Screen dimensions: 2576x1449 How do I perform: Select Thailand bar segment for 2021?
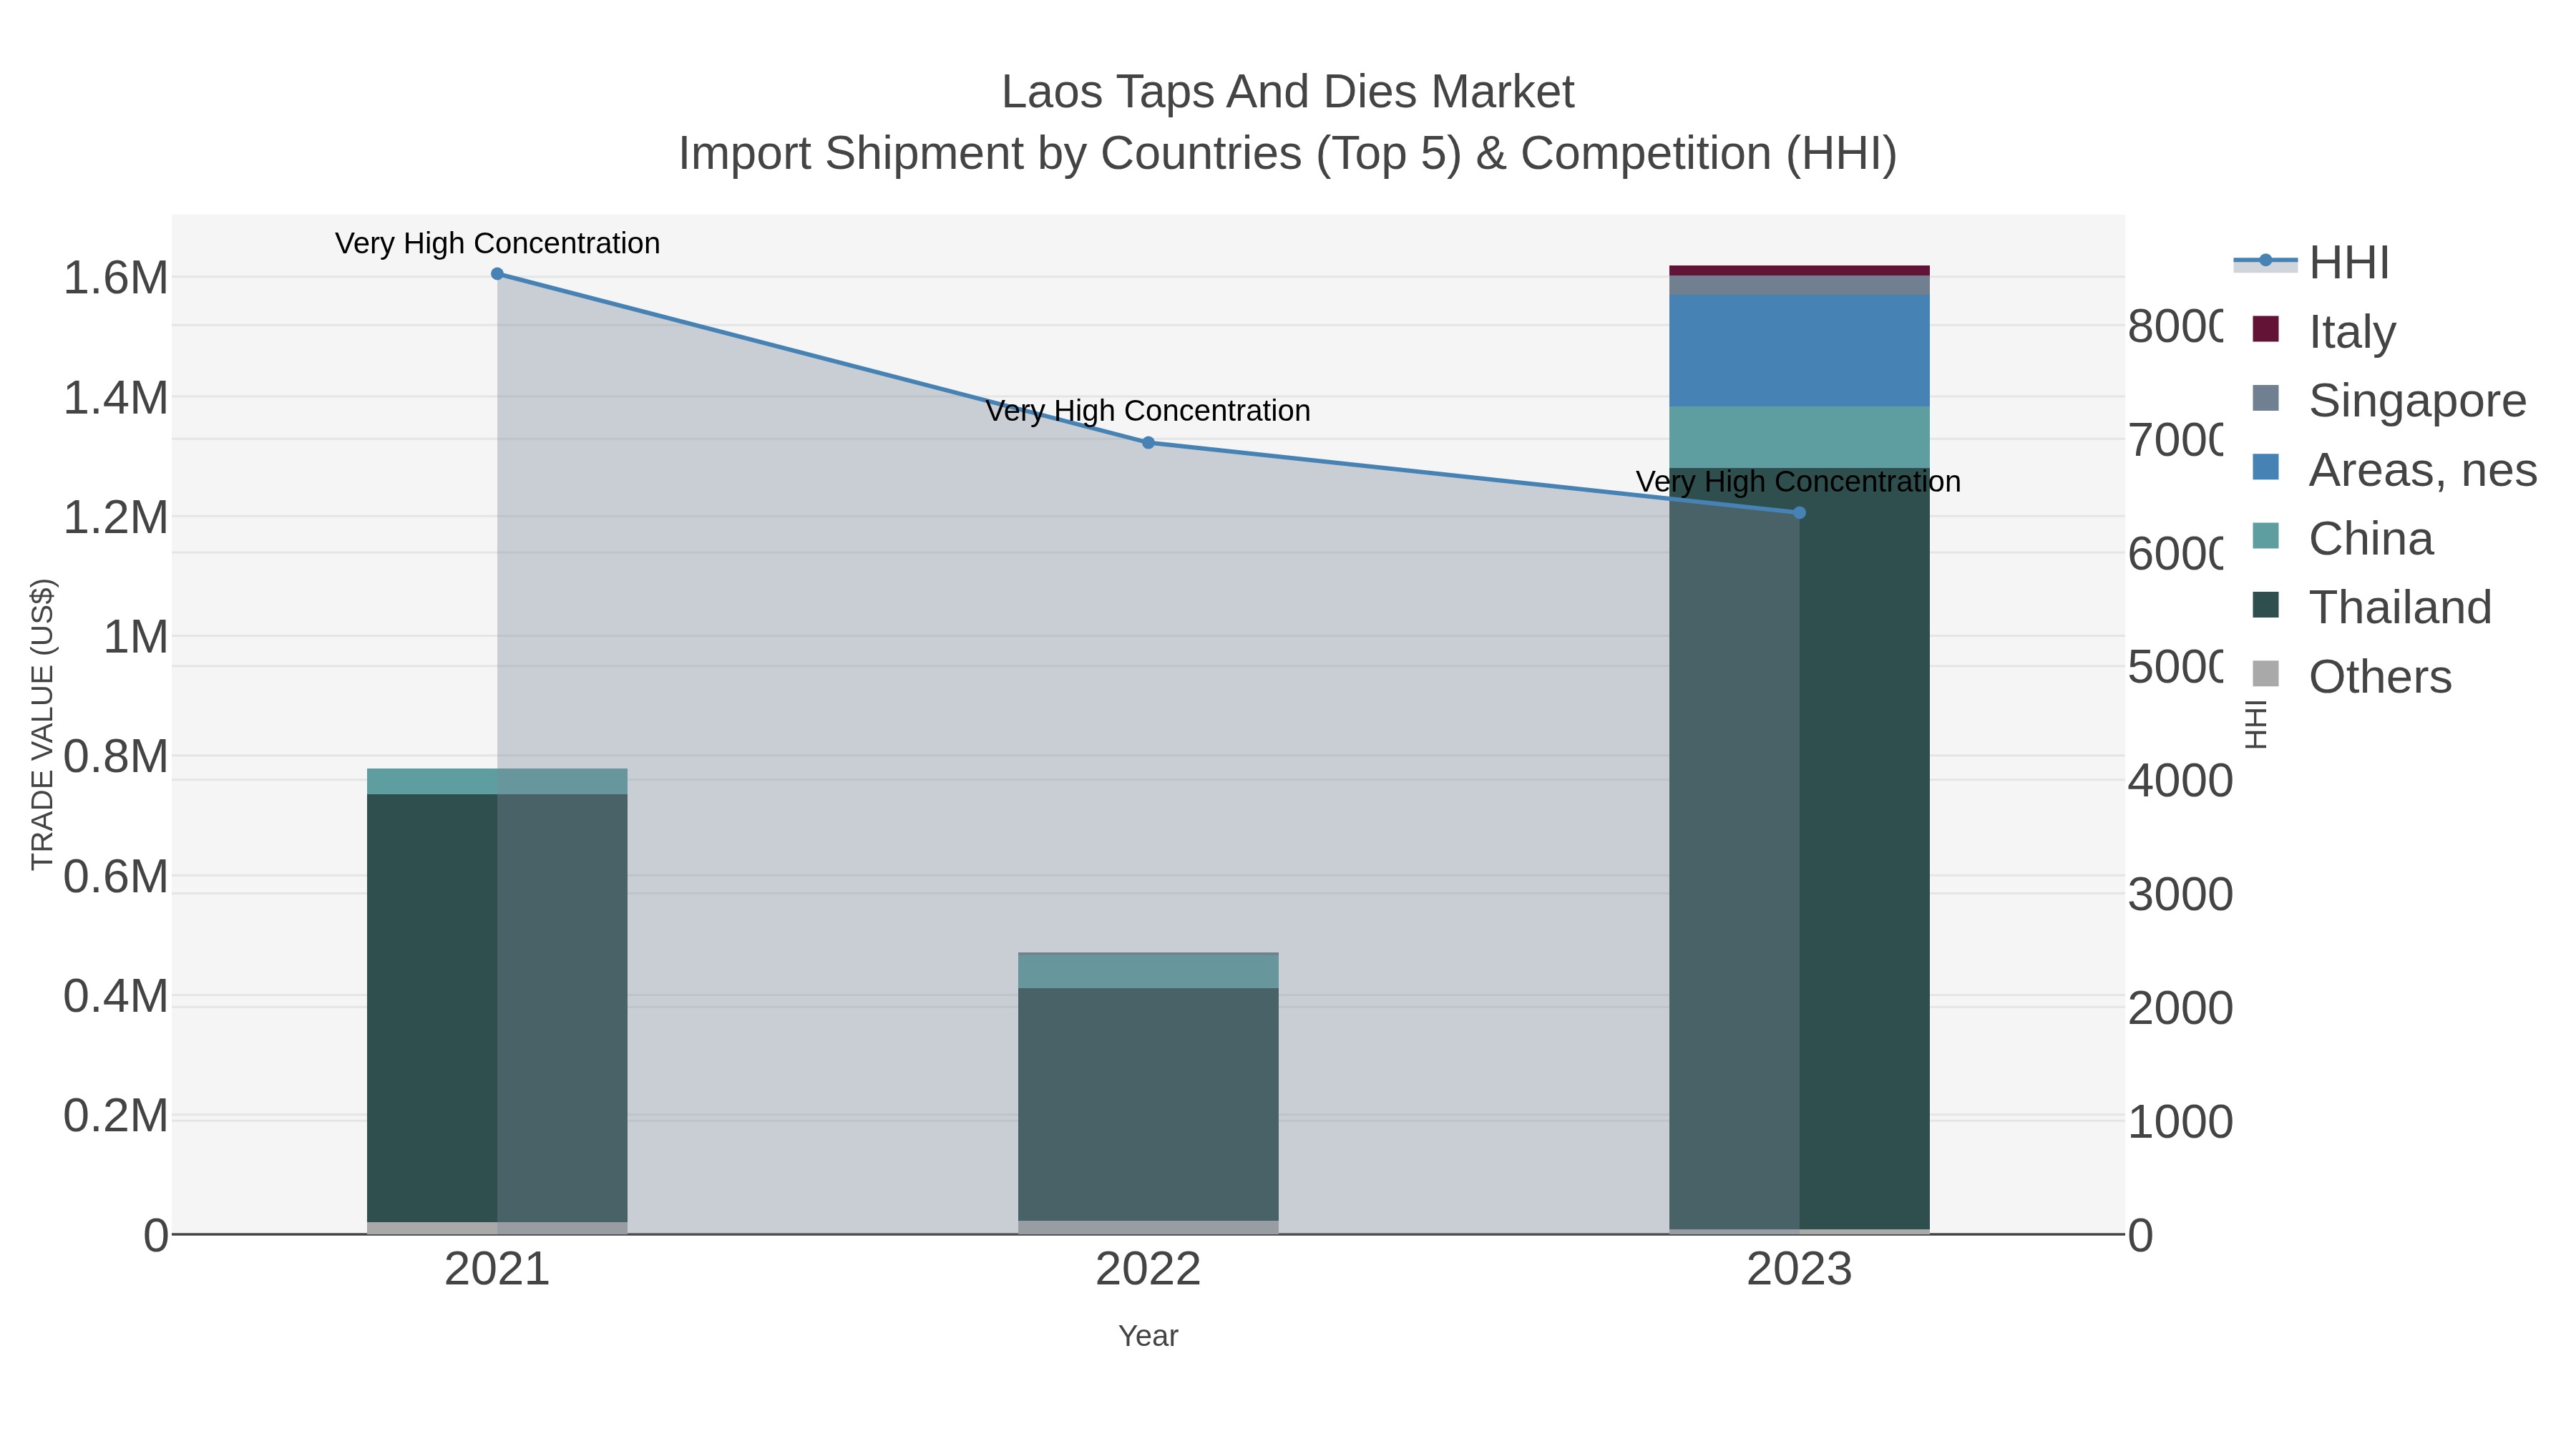(497, 1008)
